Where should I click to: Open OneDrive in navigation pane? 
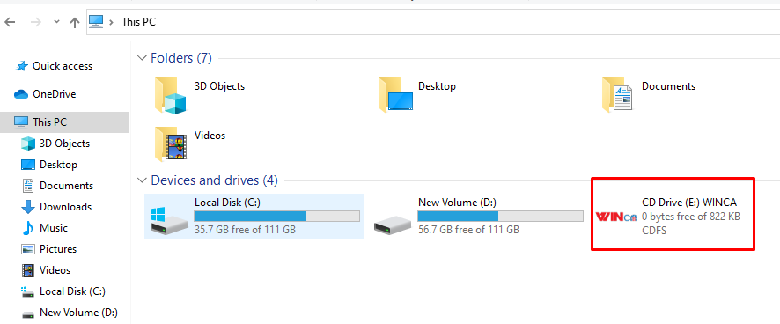55,94
